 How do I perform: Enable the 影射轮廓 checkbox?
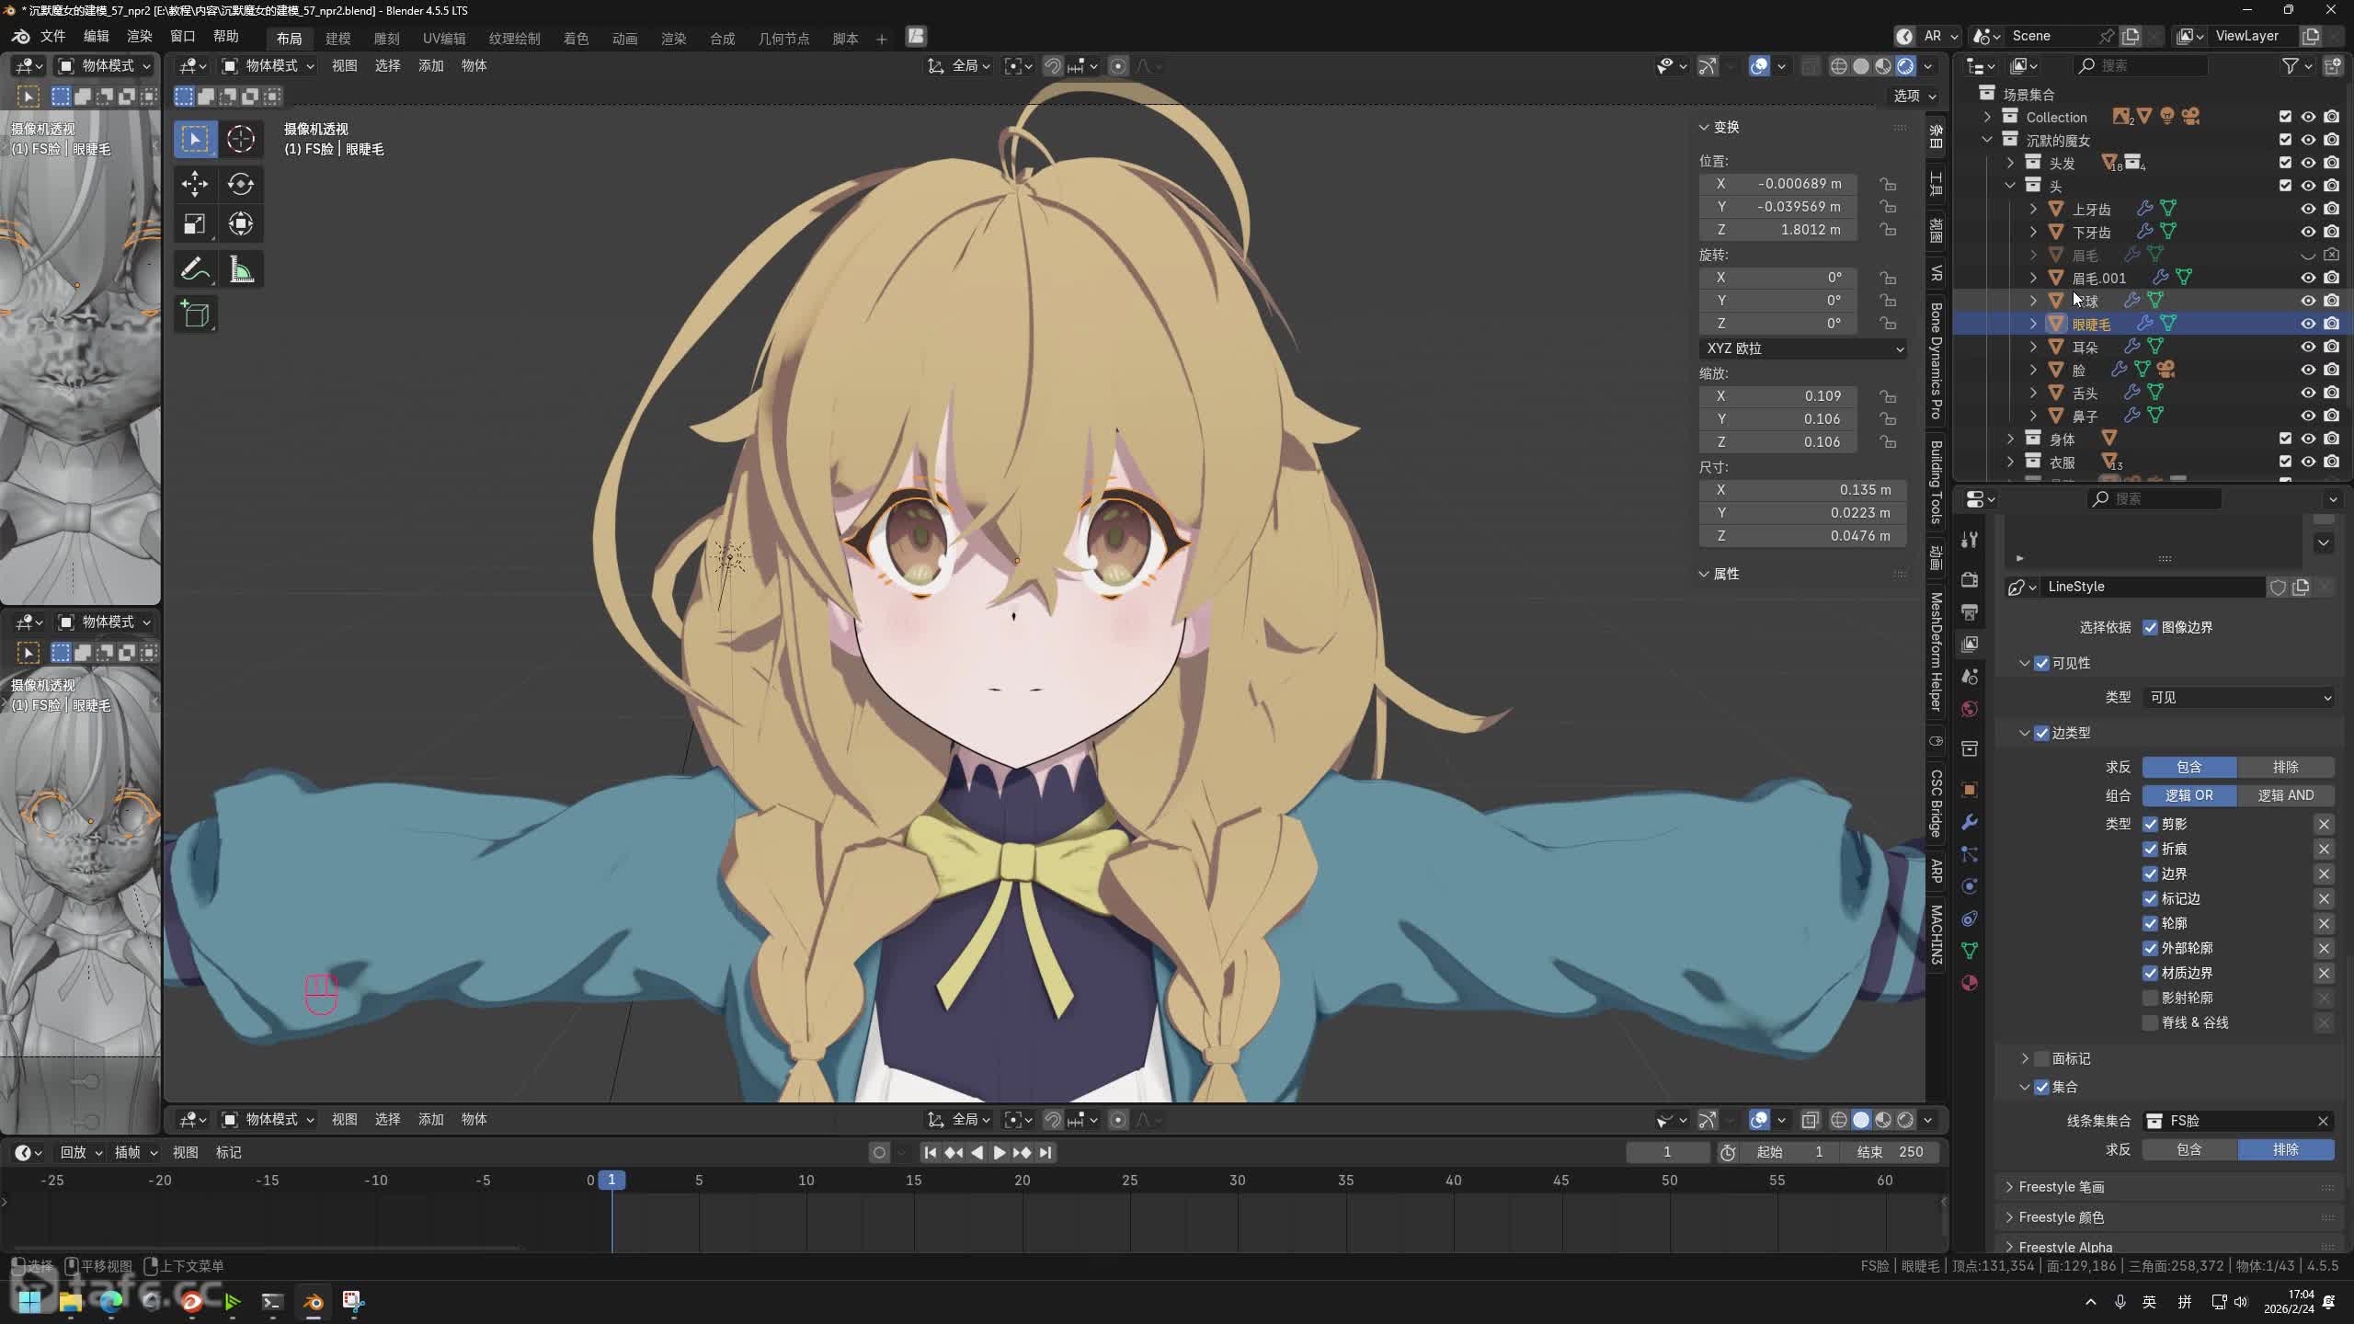(2150, 998)
